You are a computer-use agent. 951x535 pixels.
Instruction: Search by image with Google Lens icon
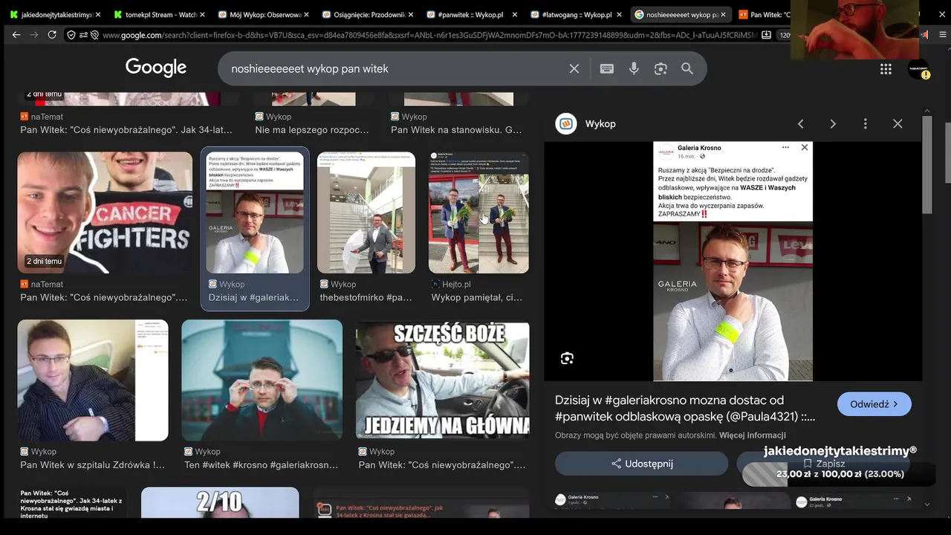point(660,68)
